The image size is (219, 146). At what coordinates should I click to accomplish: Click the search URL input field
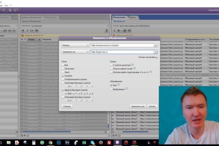pos(122,45)
